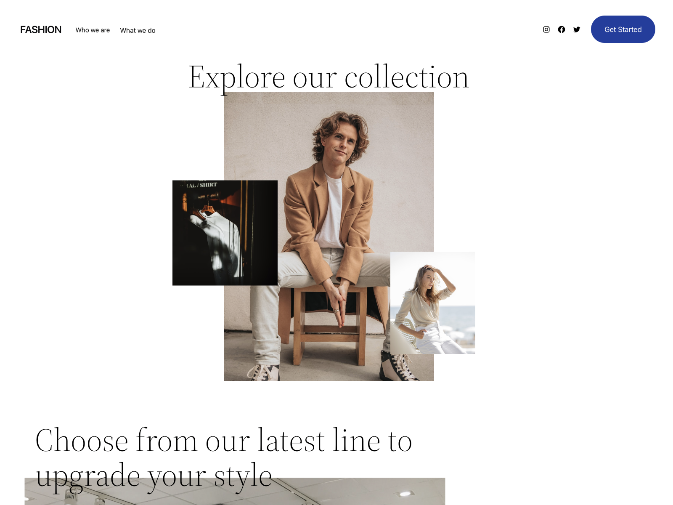Click the woman in white outfit photo
Screen dimensions: 673x505
pos(433,303)
